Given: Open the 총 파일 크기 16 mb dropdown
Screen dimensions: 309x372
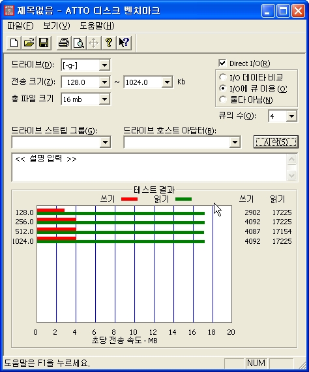Looking at the screenshot, I should coord(104,99).
